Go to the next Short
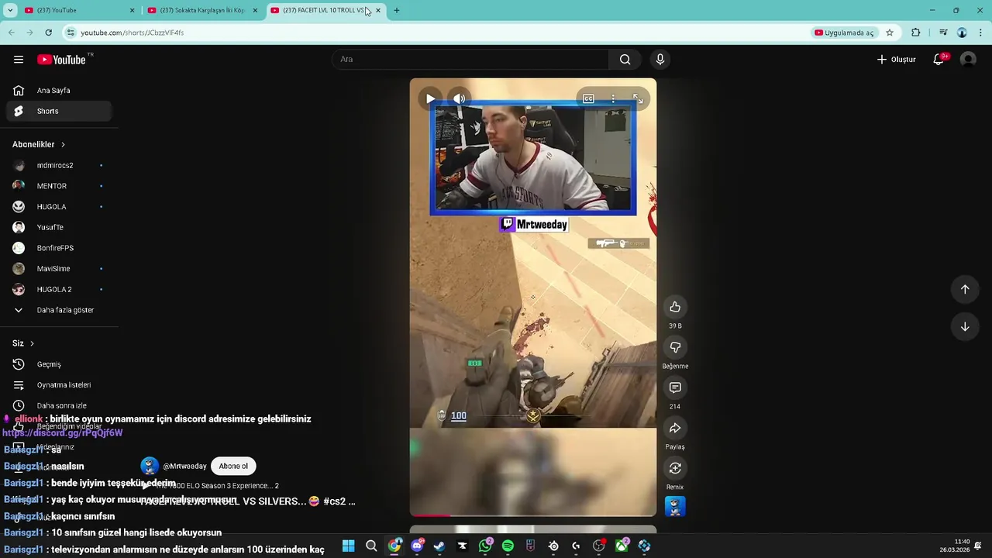 tap(965, 326)
